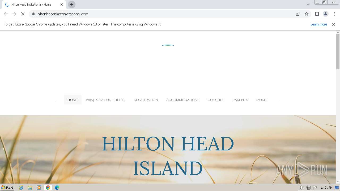Open File Explorer from taskbar

pyautogui.click(x=30, y=188)
